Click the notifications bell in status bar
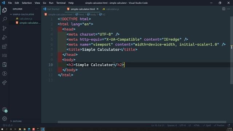The height and width of the screenshot is (131, 233). 229,125
